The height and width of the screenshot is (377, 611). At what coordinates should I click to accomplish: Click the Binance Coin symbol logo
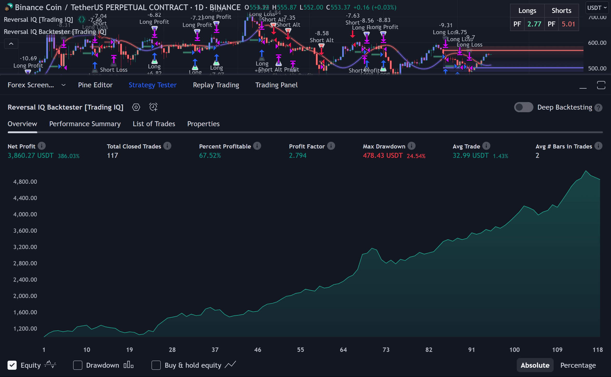click(9, 7)
